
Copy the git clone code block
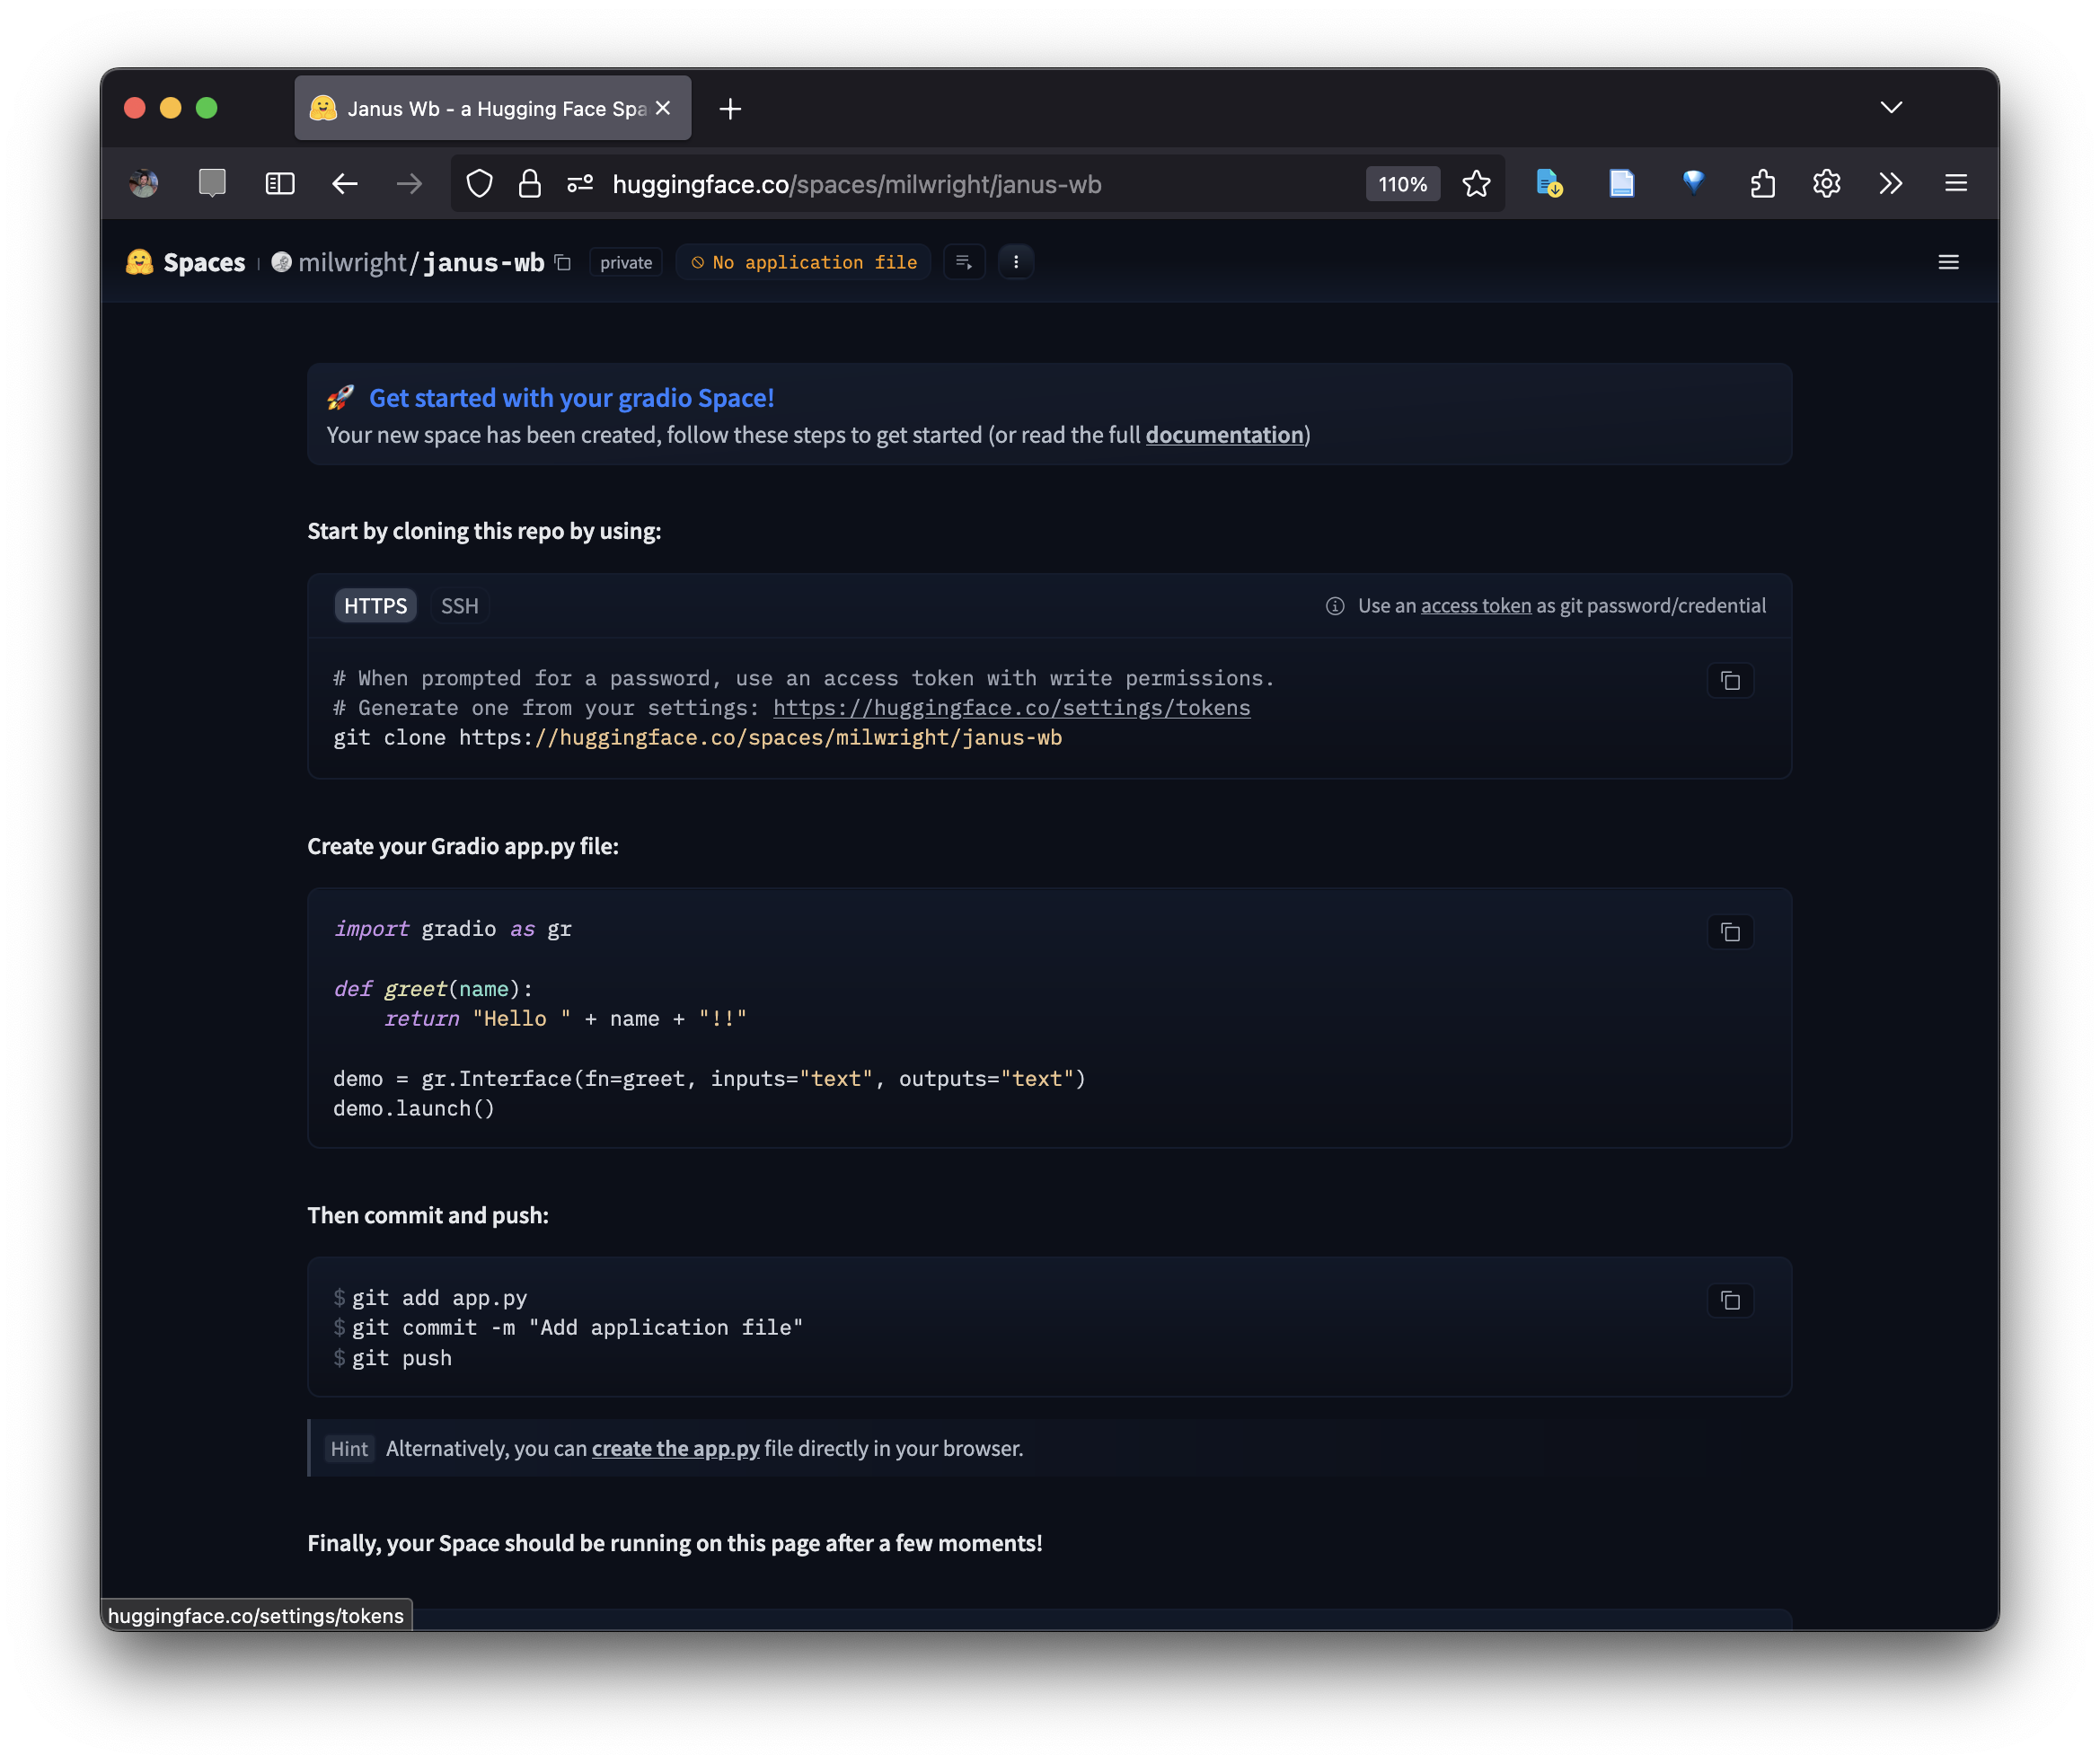pos(1729,681)
